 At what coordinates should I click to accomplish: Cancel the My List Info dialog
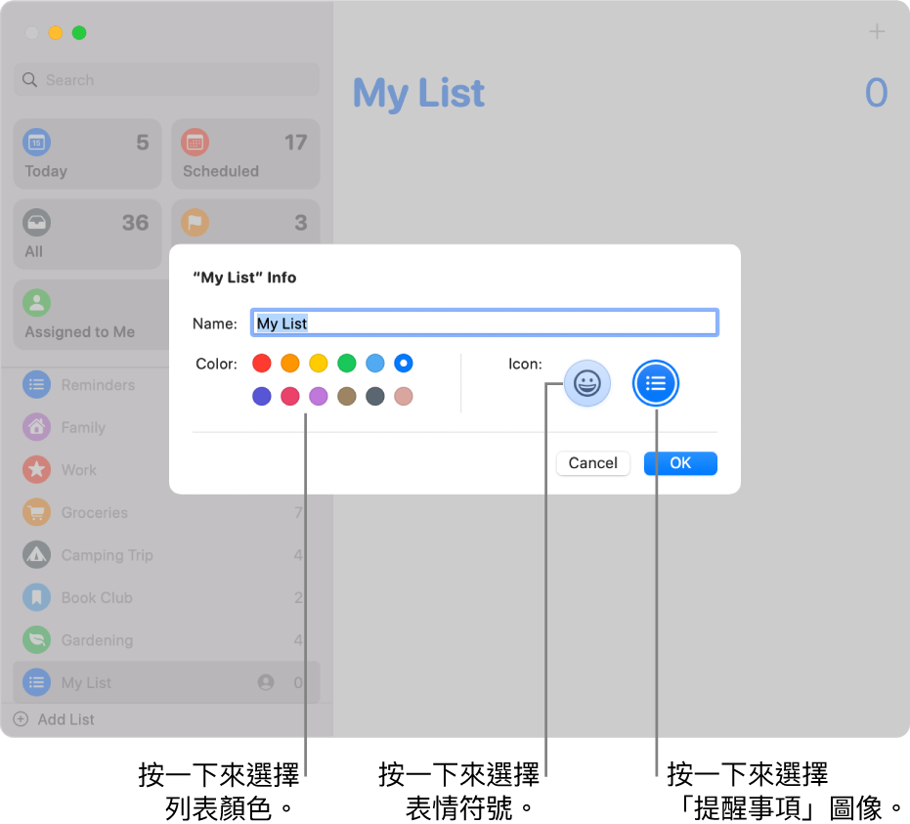point(592,463)
